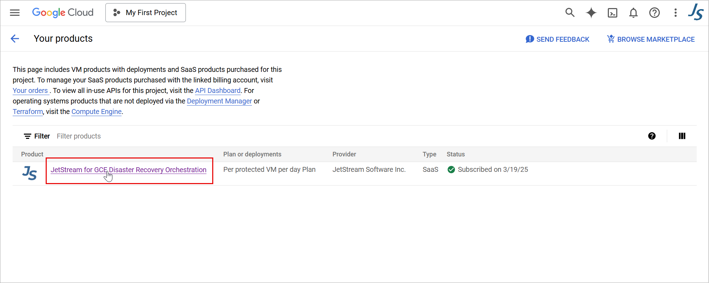Click Browse Marketplace
The height and width of the screenshot is (283, 709).
pyautogui.click(x=651, y=39)
